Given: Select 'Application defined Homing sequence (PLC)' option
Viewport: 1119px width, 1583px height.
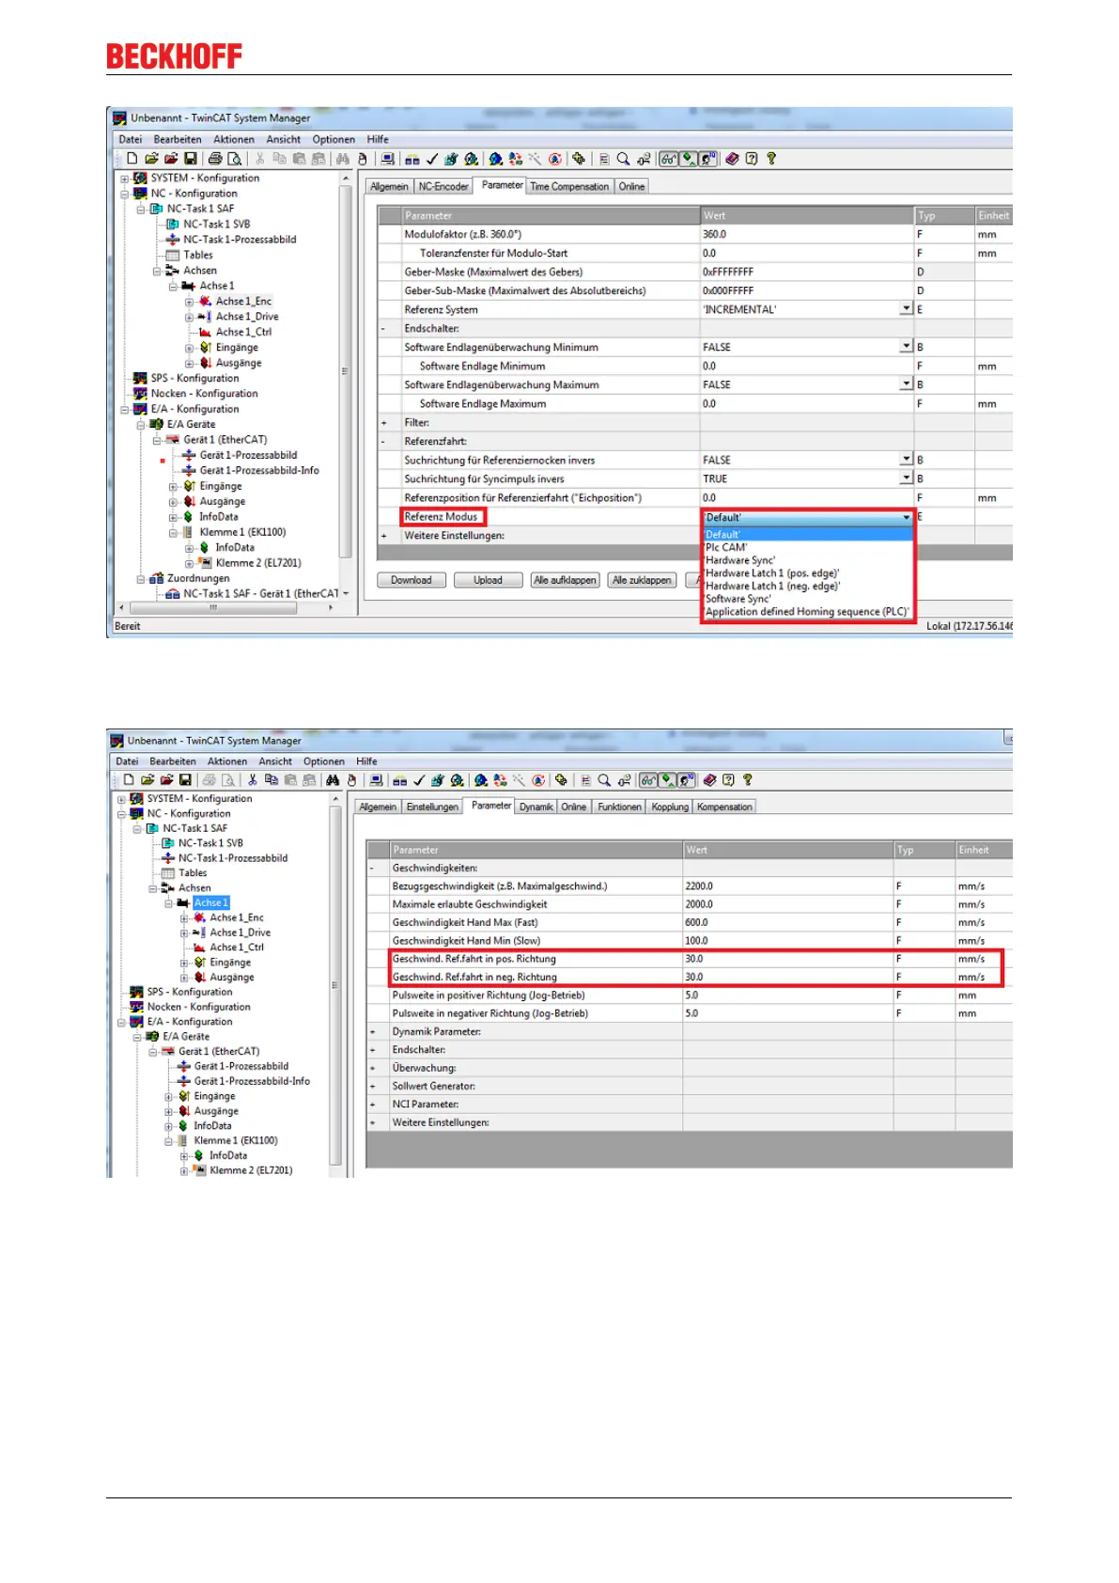Looking at the screenshot, I should 808,612.
